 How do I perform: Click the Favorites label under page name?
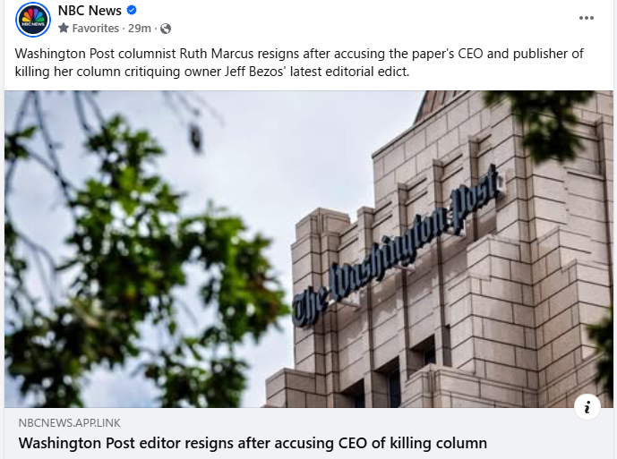(x=95, y=29)
